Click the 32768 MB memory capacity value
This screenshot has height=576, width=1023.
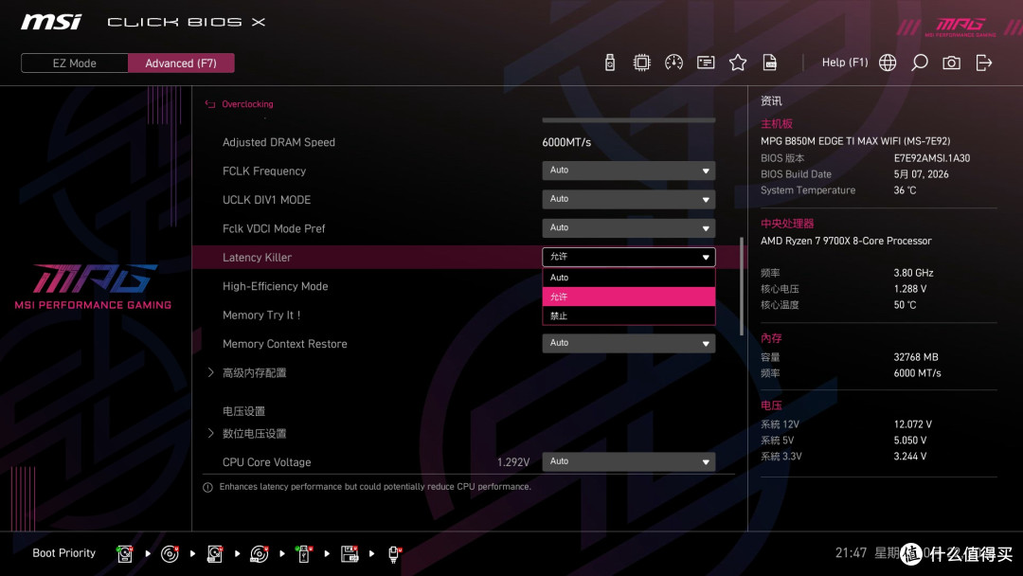pos(915,357)
